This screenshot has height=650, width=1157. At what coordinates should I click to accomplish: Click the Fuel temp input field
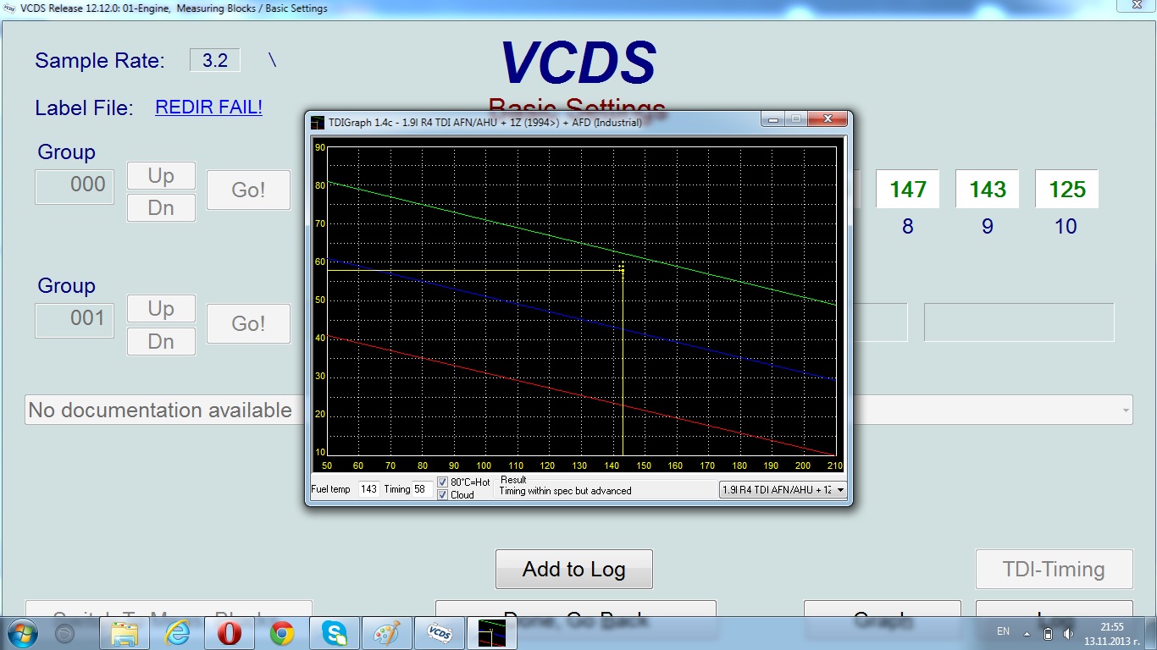tap(368, 489)
